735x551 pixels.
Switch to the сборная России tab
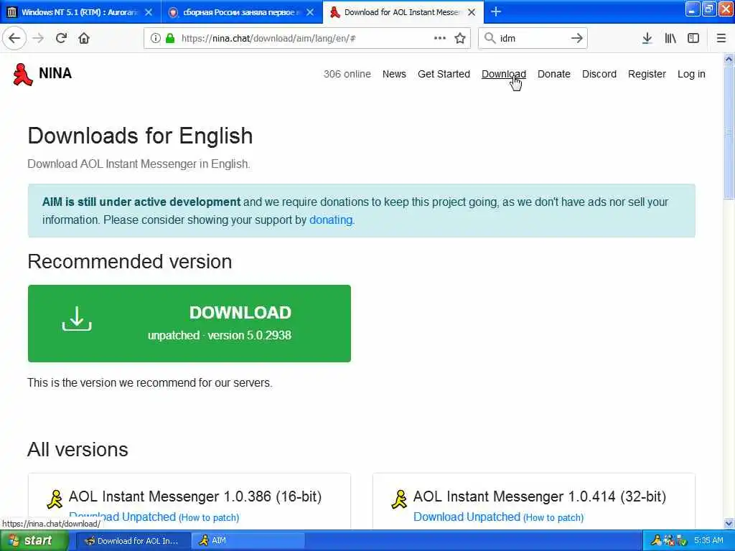[242, 12]
